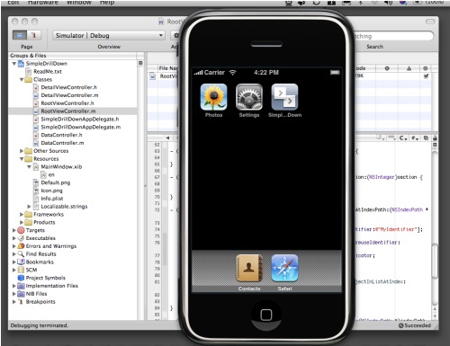The height and width of the screenshot is (346, 450).
Task: Open the Photos app on simulator
Action: click(x=213, y=97)
